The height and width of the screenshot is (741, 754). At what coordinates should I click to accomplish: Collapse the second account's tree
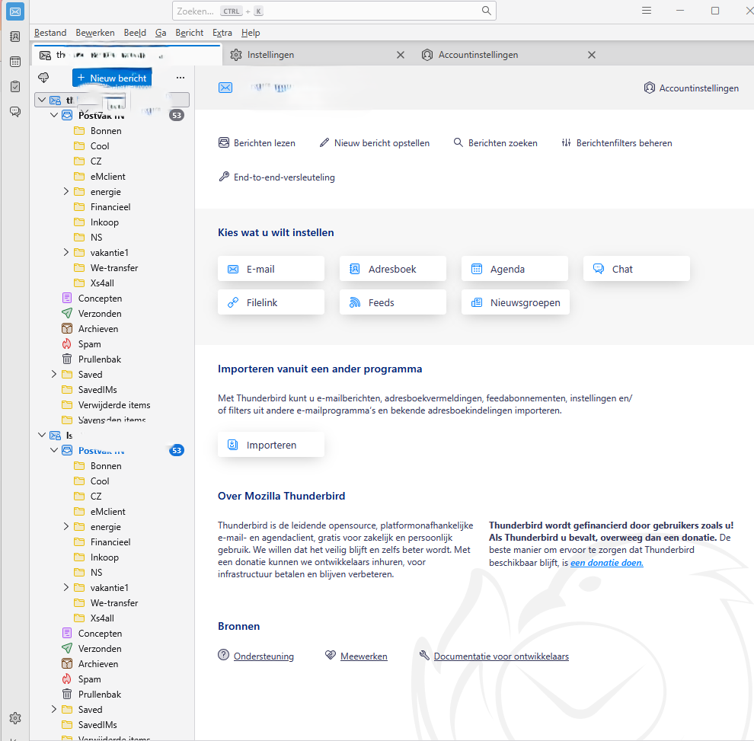pos(42,435)
